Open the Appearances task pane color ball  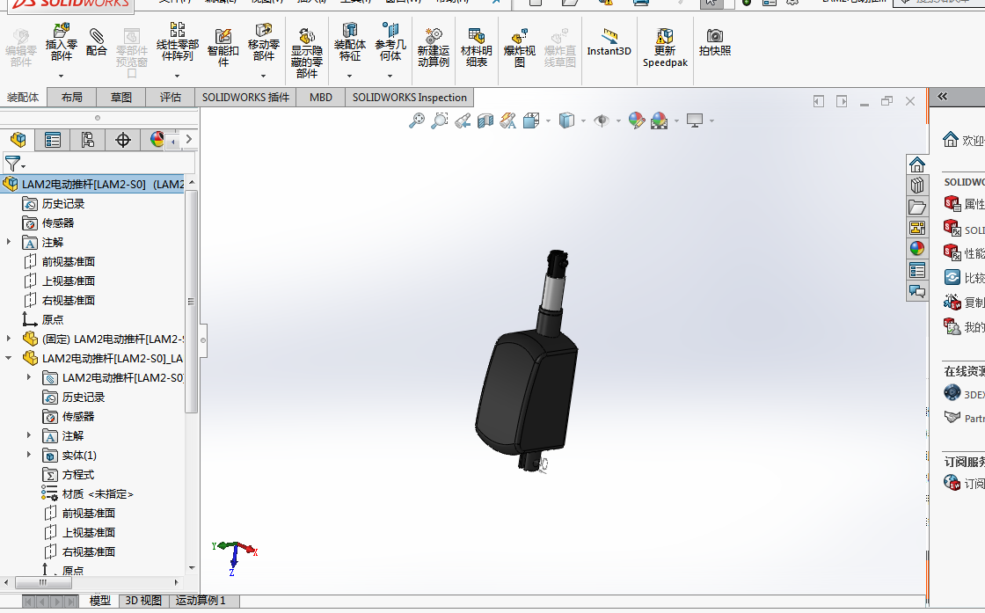(x=917, y=249)
